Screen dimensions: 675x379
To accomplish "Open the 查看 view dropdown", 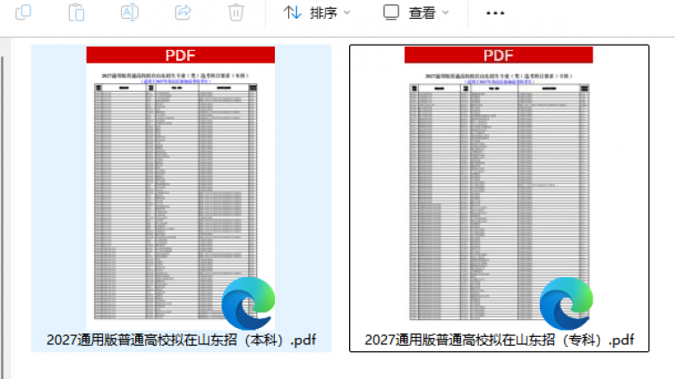I will coord(416,13).
